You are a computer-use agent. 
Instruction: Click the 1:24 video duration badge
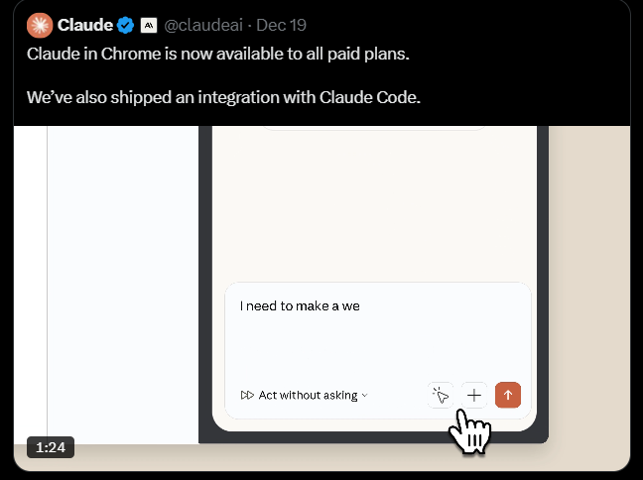pos(50,448)
